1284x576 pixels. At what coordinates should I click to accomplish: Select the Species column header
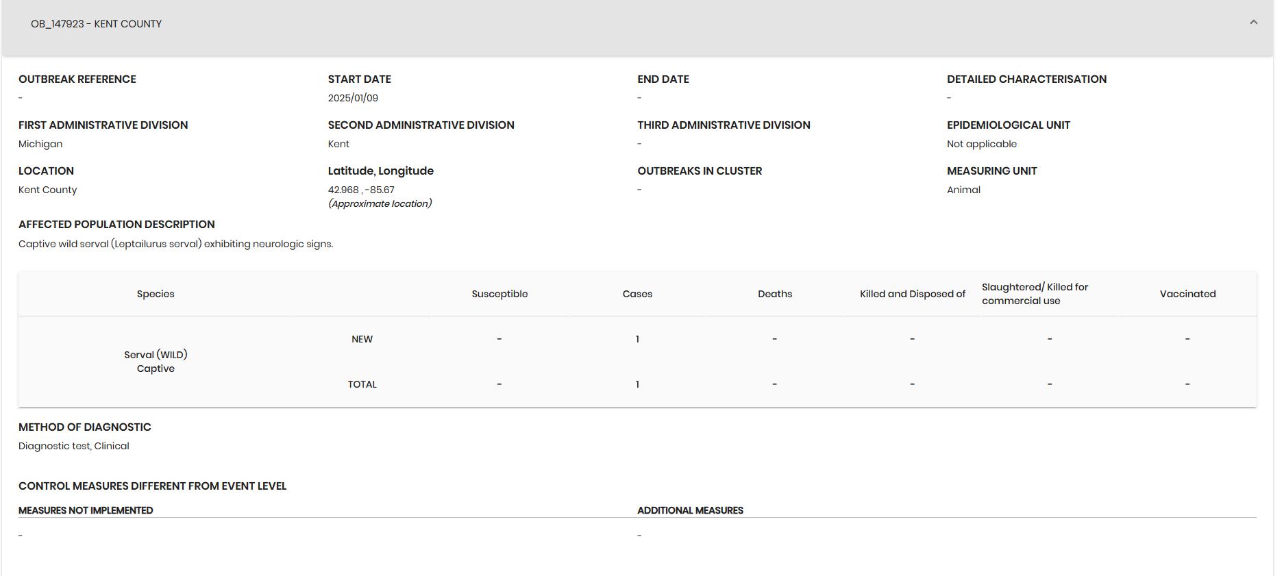coord(156,294)
